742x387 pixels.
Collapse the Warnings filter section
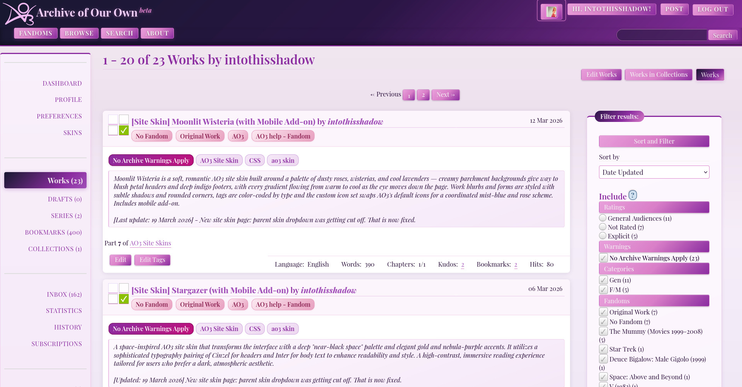pos(654,247)
